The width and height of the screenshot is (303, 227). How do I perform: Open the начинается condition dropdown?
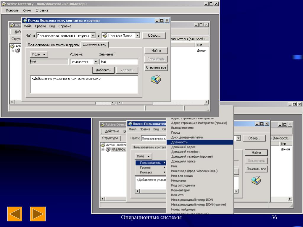click(x=96, y=62)
